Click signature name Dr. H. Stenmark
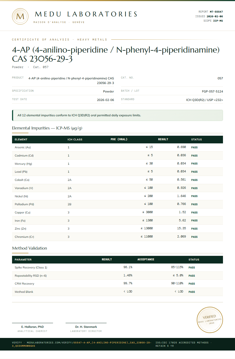 tap(86, 327)
